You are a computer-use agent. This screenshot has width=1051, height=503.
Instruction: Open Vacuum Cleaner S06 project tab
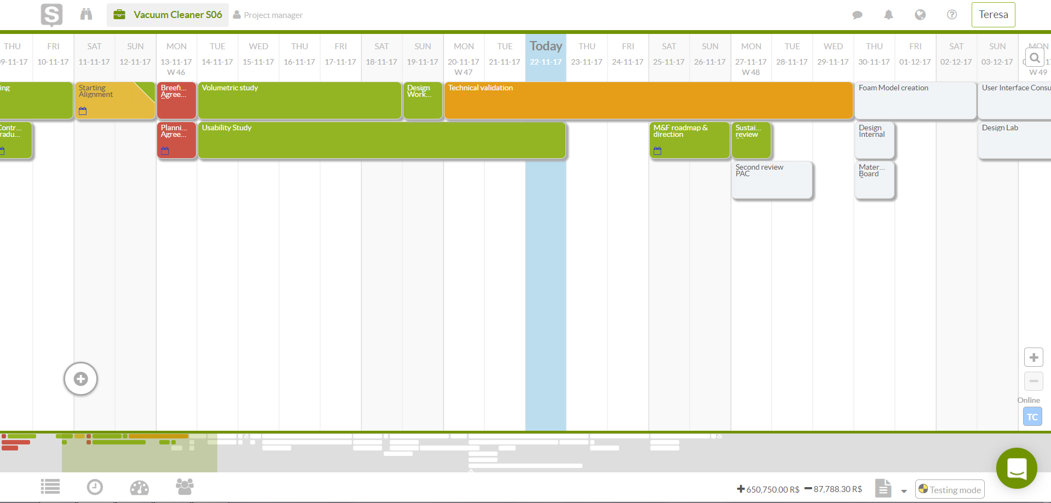tap(168, 15)
